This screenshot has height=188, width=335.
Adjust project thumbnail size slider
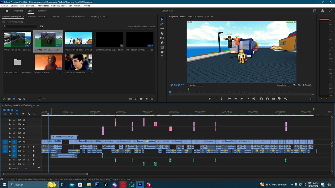pyautogui.click(x=29, y=99)
